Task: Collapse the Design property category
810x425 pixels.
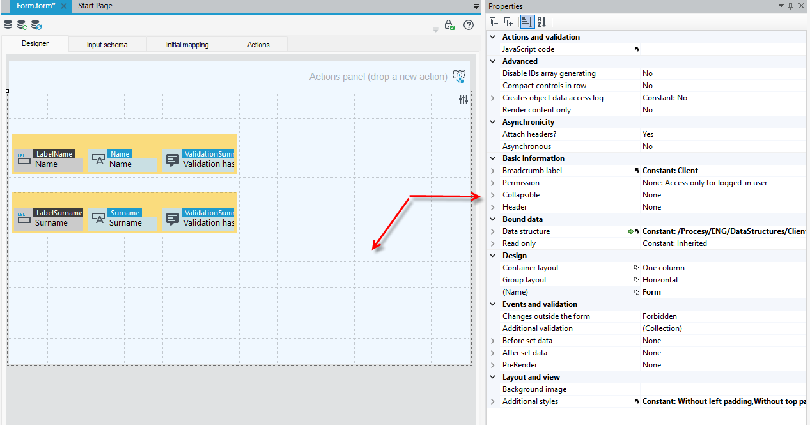Action: click(492, 256)
